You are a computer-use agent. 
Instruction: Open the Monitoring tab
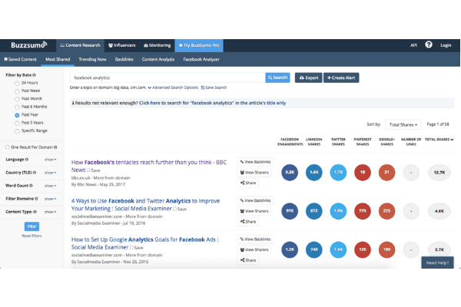(x=157, y=45)
